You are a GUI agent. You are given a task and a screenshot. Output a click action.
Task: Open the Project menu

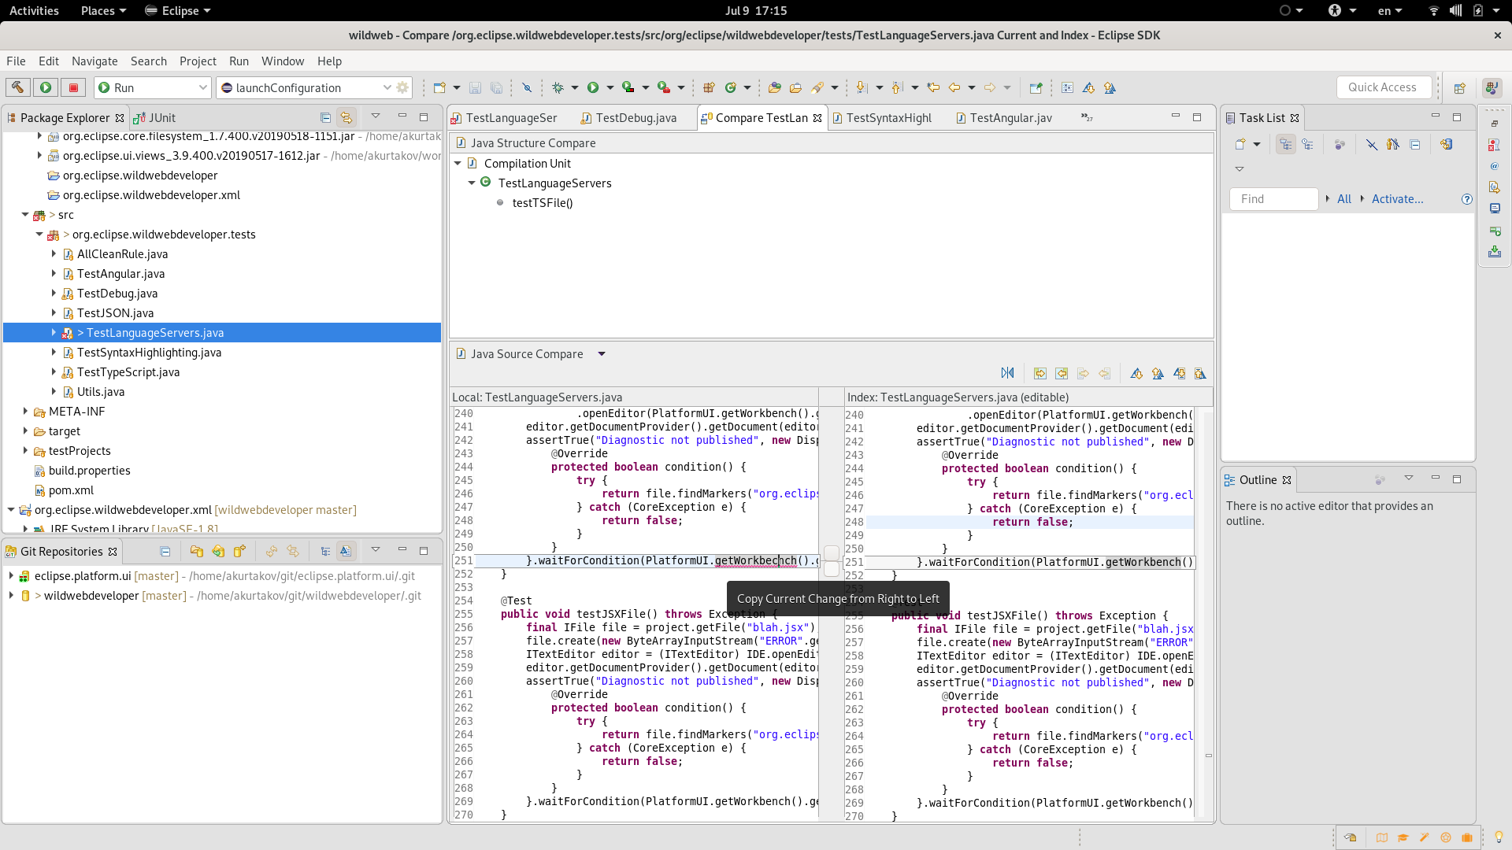198,61
